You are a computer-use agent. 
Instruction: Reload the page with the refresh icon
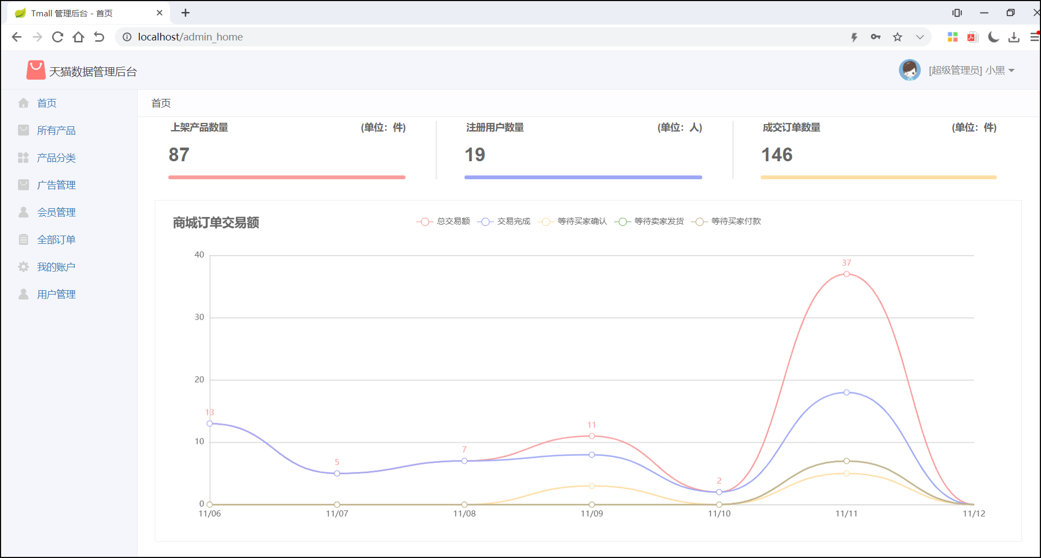[x=57, y=37]
